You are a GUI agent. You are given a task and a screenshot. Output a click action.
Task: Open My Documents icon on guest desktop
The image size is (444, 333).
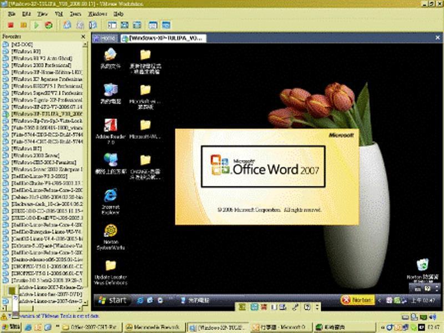(x=110, y=59)
